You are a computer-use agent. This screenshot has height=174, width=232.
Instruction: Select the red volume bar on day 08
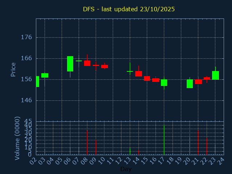tap(87, 142)
